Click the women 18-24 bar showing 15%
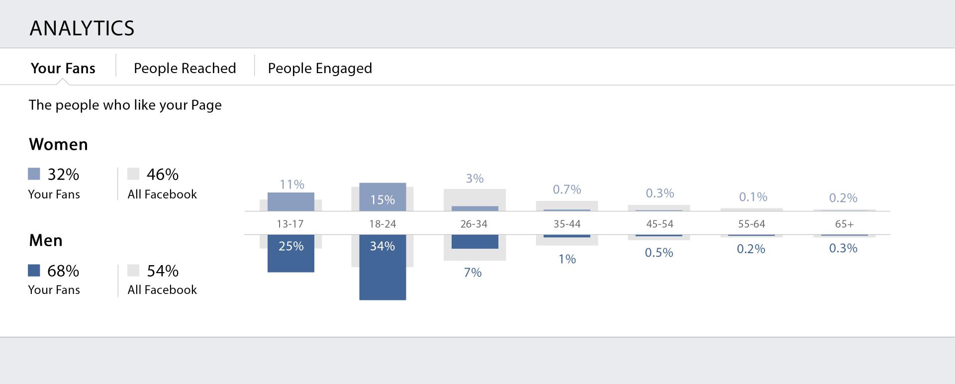Image resolution: width=955 pixels, height=384 pixels. 382,197
